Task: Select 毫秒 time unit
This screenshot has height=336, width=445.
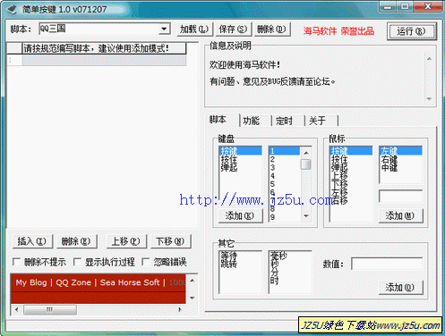Action: (289, 256)
